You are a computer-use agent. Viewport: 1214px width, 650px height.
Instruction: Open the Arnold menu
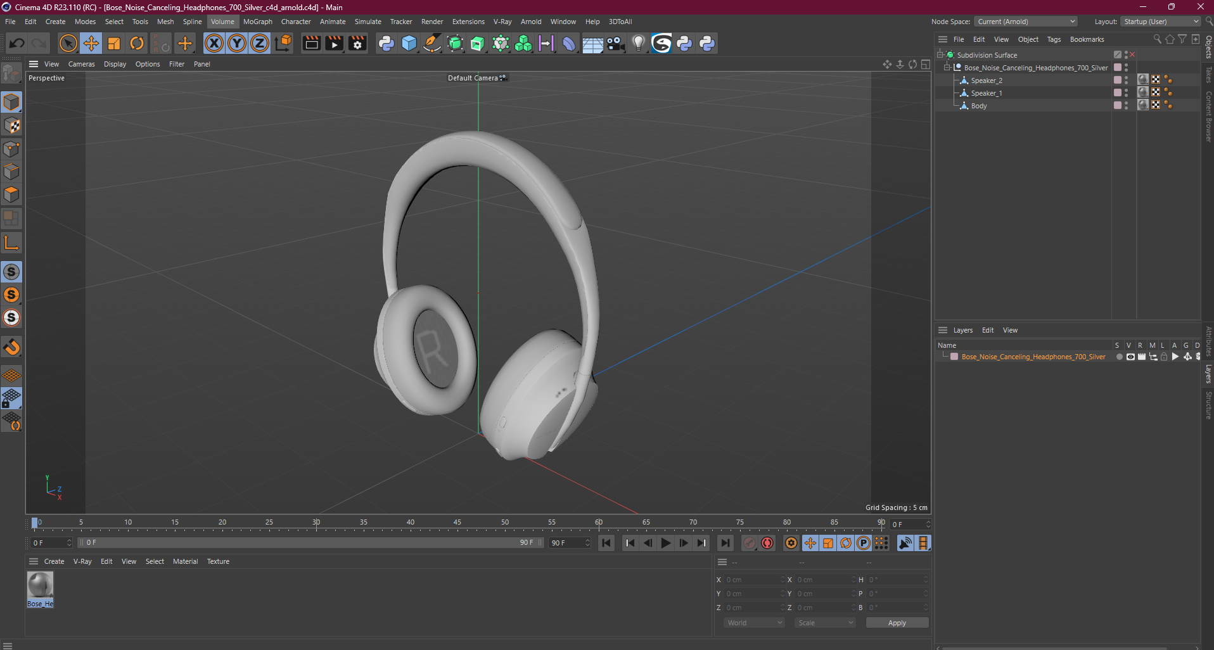pos(531,22)
